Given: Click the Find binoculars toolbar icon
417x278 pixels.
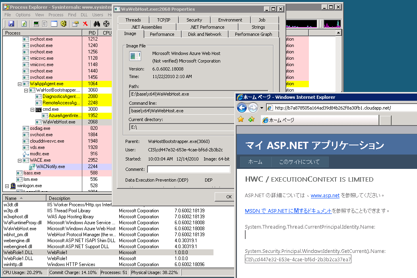Looking at the screenshot, I should point(97,24).
